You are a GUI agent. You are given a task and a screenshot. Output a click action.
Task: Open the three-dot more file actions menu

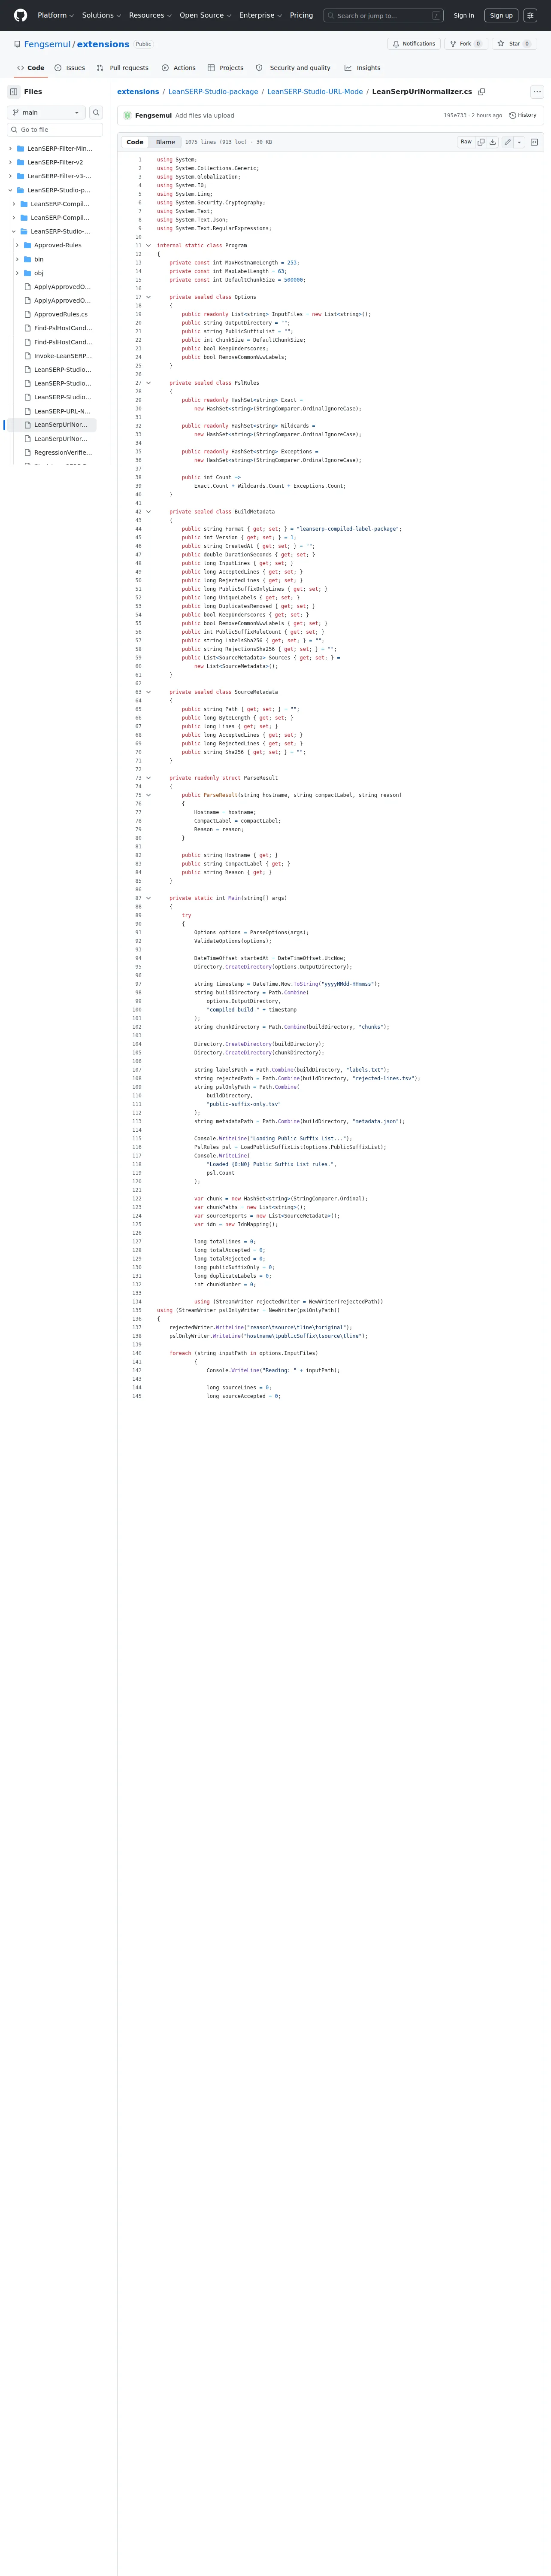click(537, 92)
